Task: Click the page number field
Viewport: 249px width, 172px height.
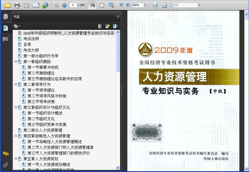Action: pyautogui.click(x=73, y=5)
